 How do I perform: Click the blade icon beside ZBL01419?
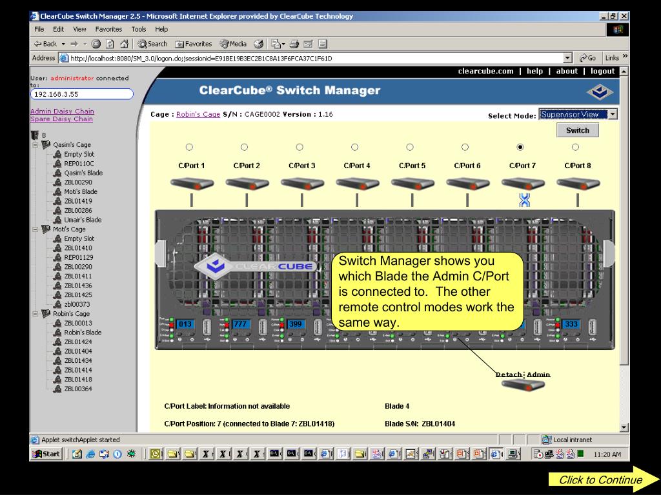pyautogui.click(x=57, y=201)
